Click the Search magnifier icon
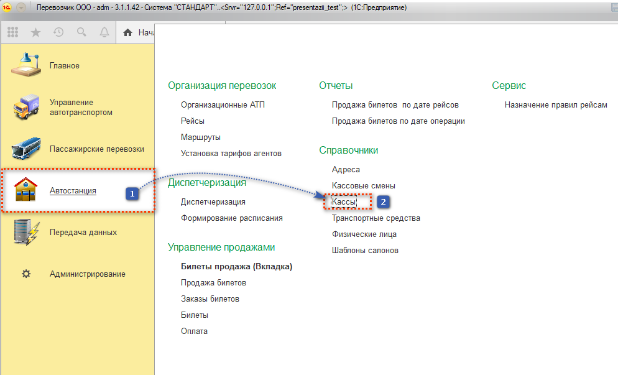This screenshot has width=618, height=375. [x=81, y=32]
